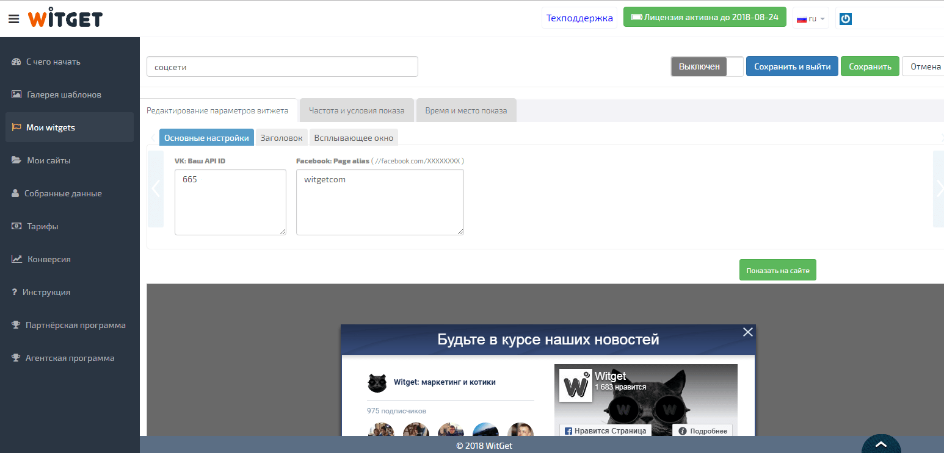Click the folder icon beside Мои сайты

pos(17,160)
